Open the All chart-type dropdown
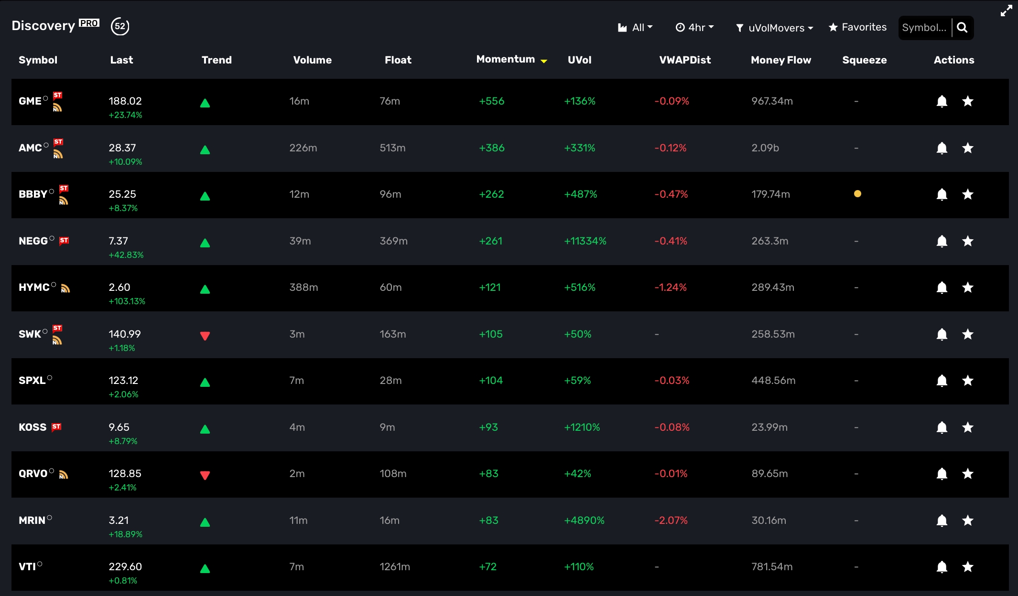 coord(635,28)
